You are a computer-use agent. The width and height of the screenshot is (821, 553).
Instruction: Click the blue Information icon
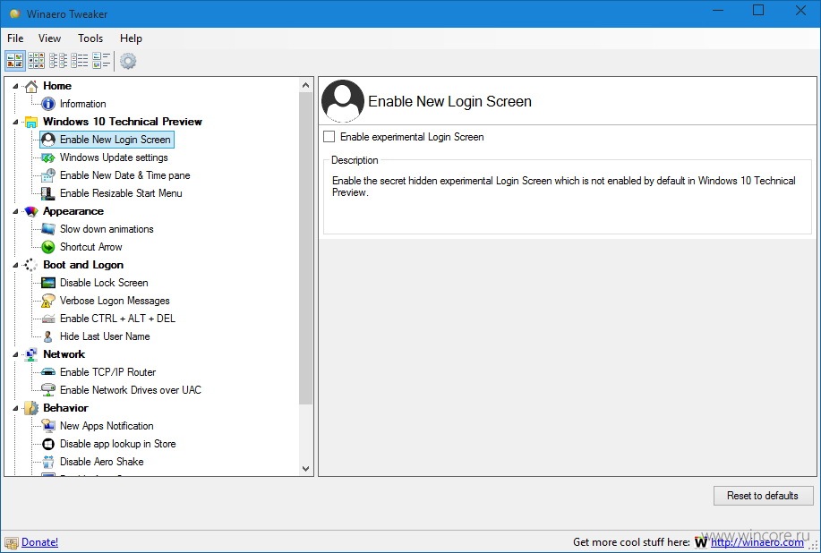pyautogui.click(x=48, y=104)
